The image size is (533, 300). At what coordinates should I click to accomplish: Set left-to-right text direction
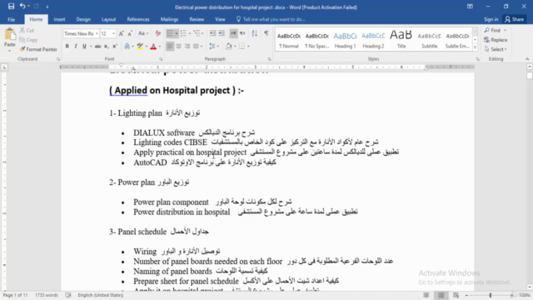(x=233, y=33)
